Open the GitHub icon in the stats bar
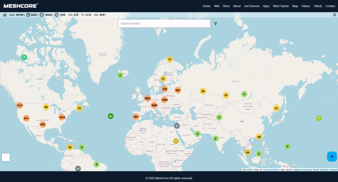This screenshot has height=182, width=338. 334,15
